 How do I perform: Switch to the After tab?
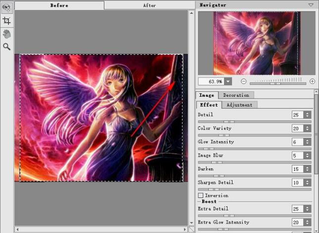click(x=149, y=5)
